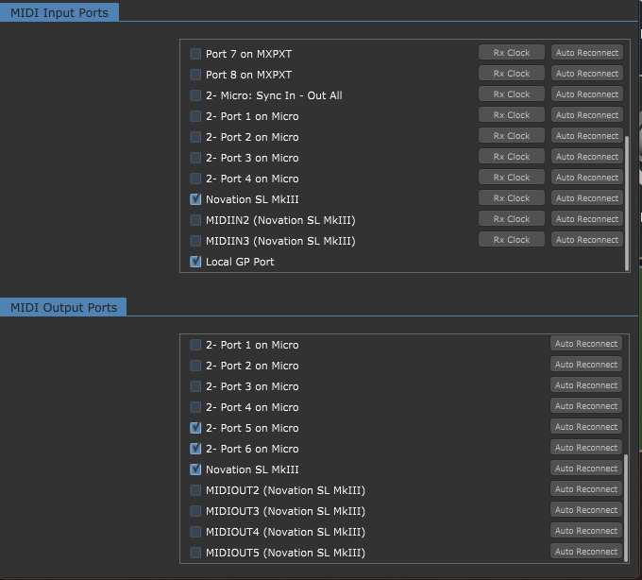This screenshot has width=642, height=580.
Task: Check MIDIOUT5 (Novation SL MkIII) output
Action: pyautogui.click(x=195, y=553)
